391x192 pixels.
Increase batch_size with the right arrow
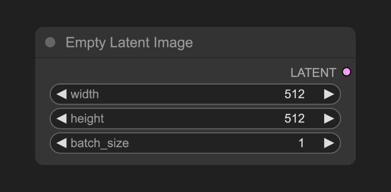pos(329,143)
